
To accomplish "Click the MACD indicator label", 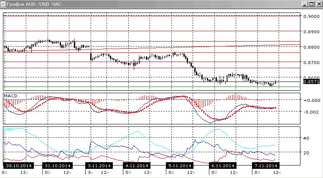I will pos(11,96).
